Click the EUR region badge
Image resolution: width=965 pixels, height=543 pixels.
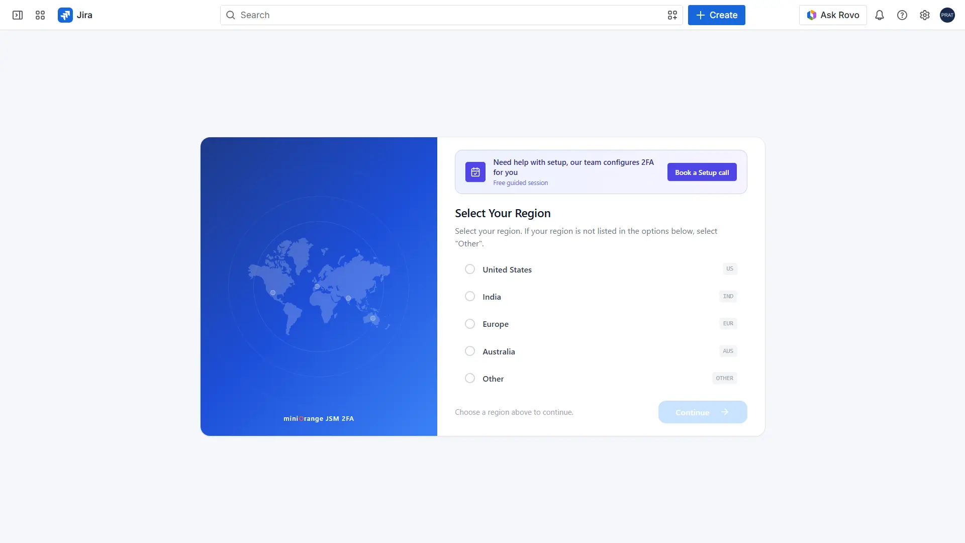(x=728, y=323)
